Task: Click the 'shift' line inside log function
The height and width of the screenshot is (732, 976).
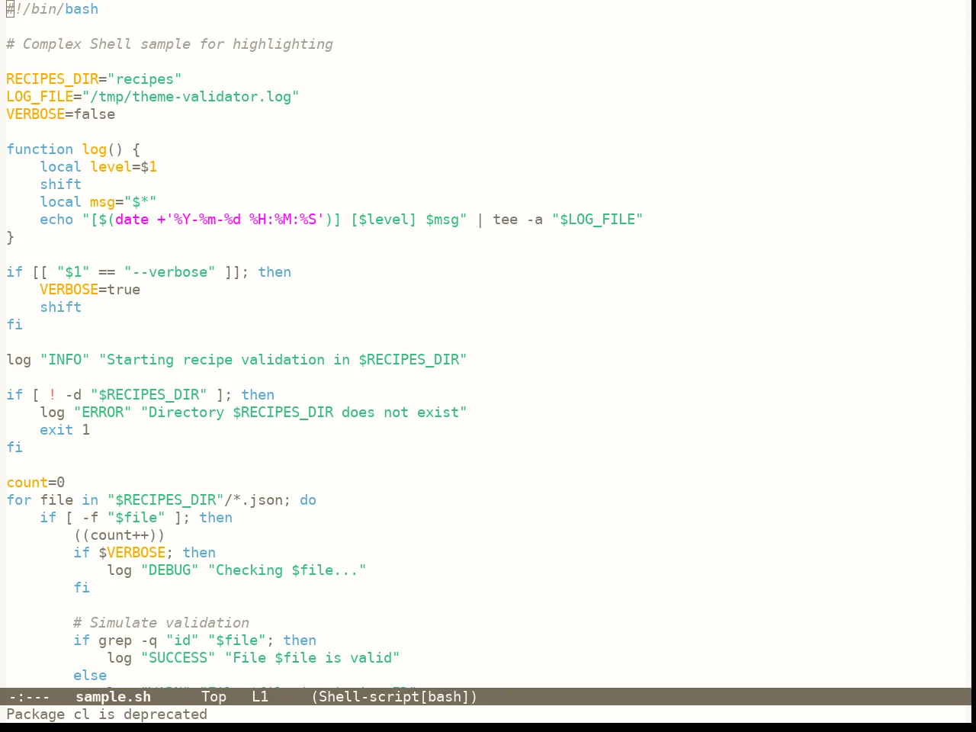Action: [61, 185]
